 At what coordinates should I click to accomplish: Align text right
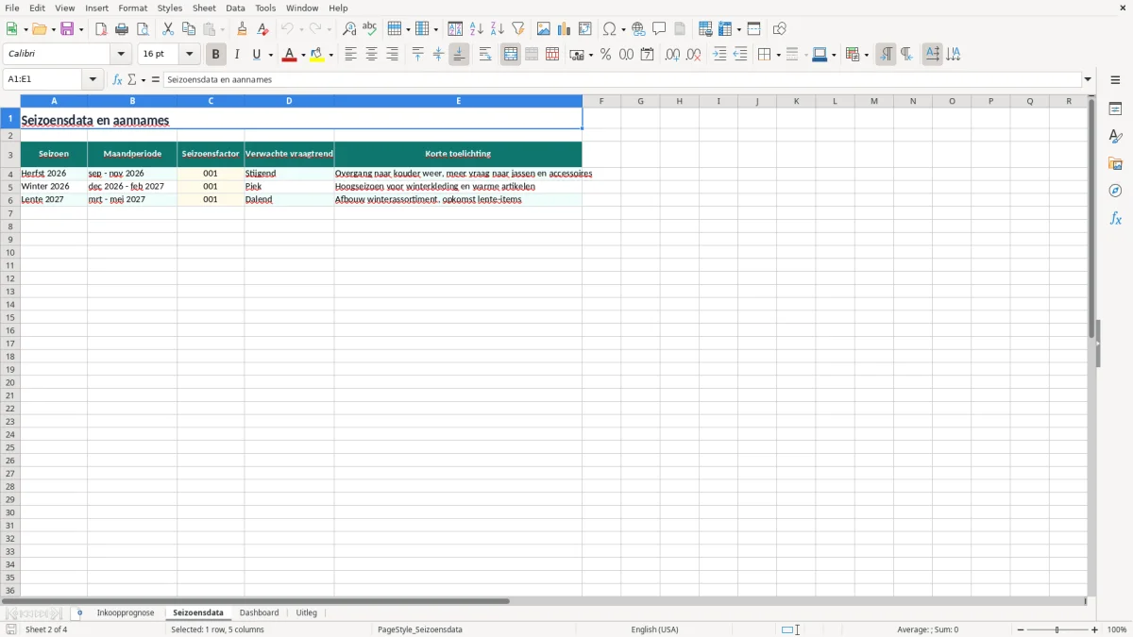tap(392, 55)
